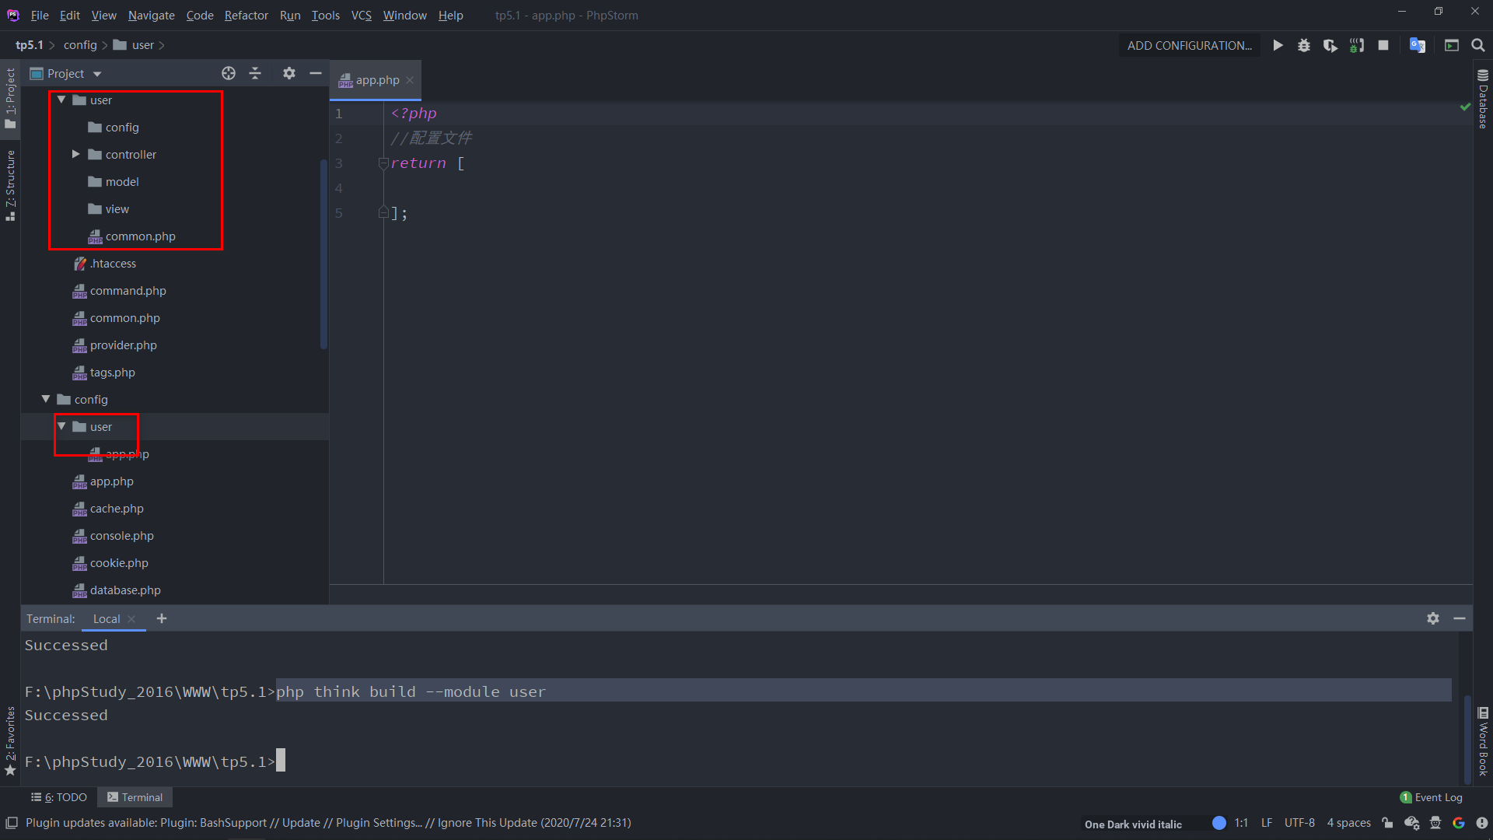Switch to the Terminal tool window tab
Screen dimensions: 1493x840
(135, 797)
